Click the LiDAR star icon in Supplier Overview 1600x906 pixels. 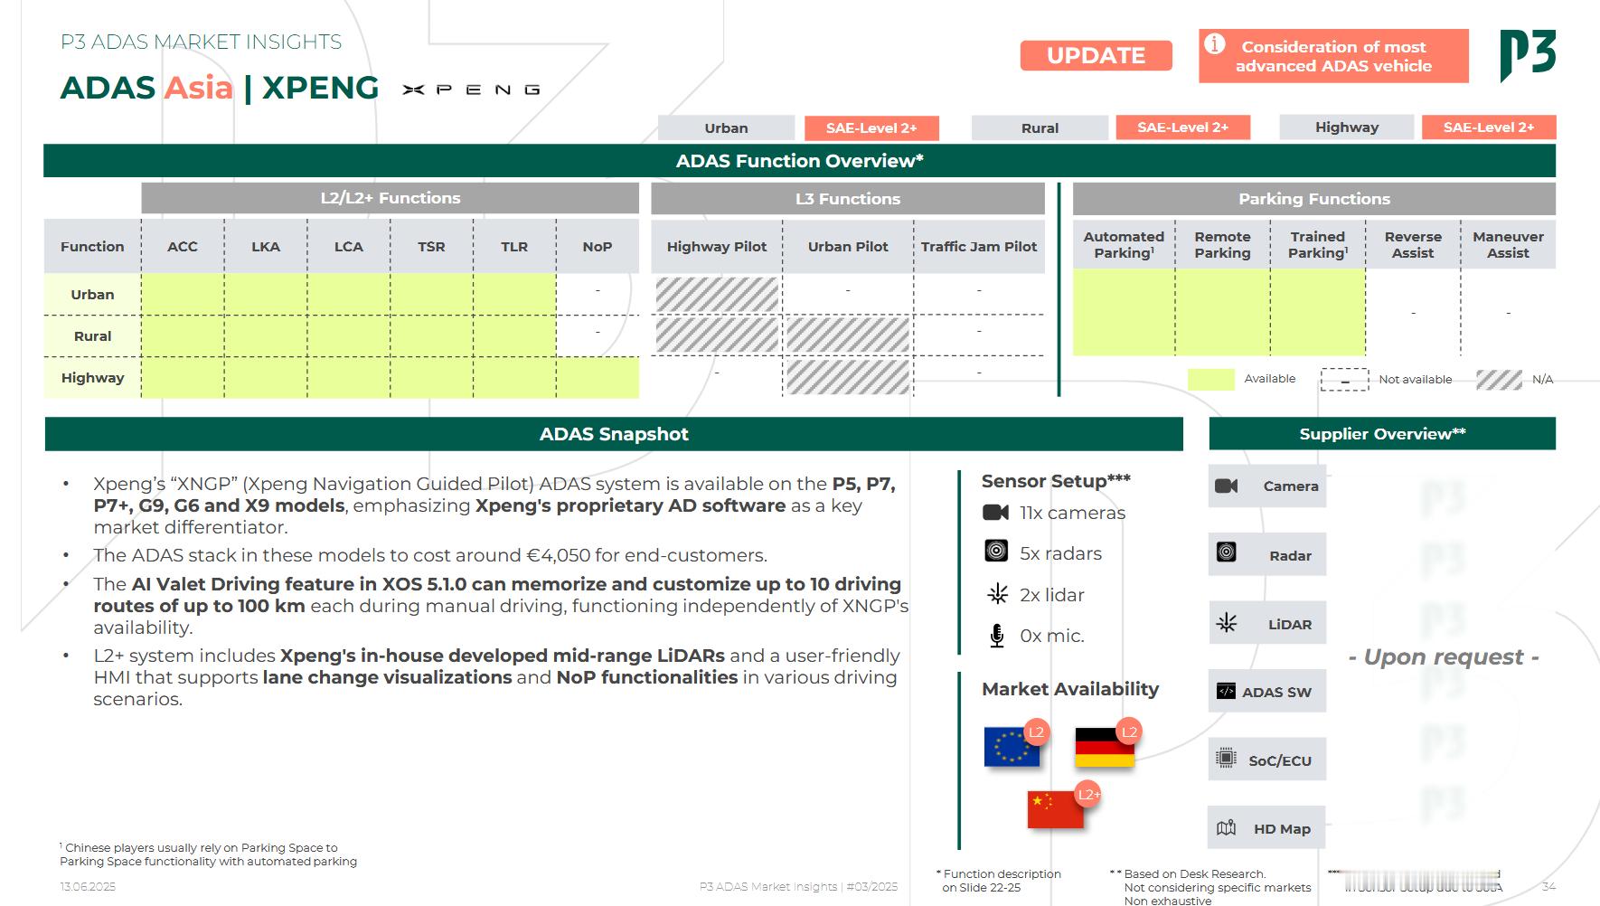pyautogui.click(x=1227, y=622)
